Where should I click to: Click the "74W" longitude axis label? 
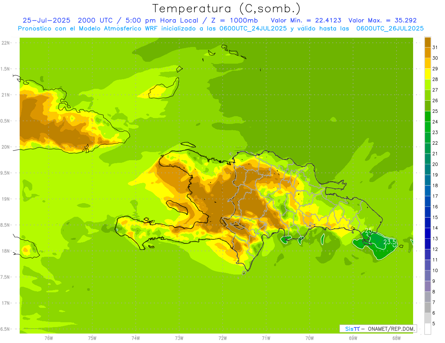pos(136,338)
